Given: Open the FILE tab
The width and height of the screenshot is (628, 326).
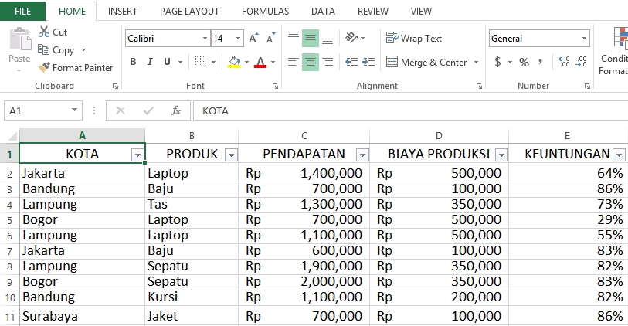Looking at the screenshot, I should 23,12.
